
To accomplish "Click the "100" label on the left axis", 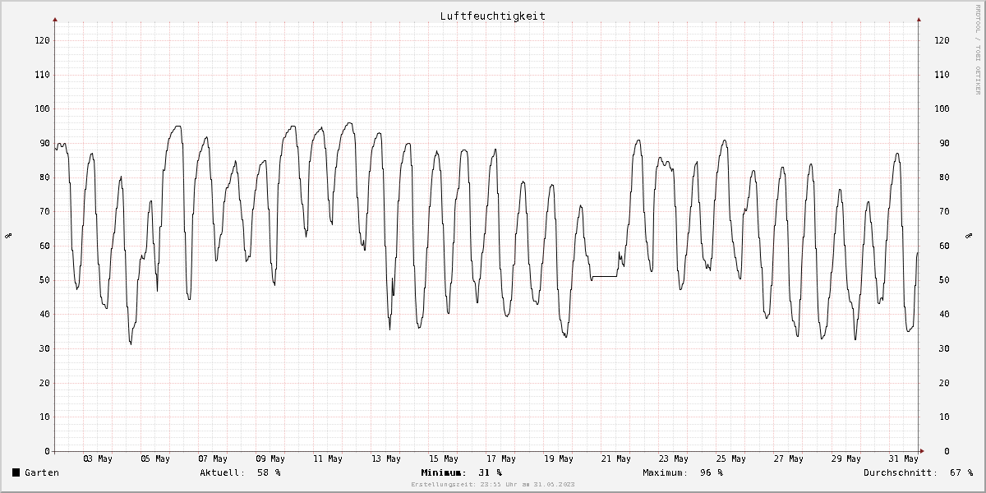I will 41,108.
